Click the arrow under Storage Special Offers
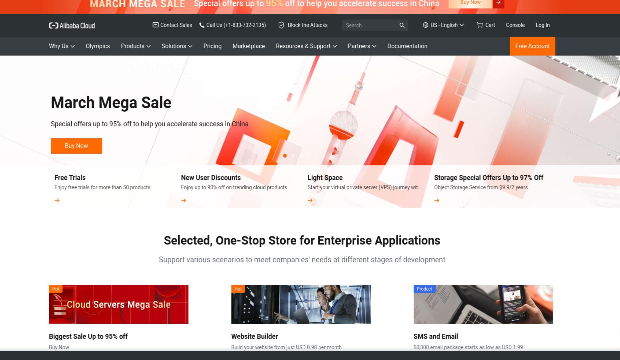 [437, 200]
